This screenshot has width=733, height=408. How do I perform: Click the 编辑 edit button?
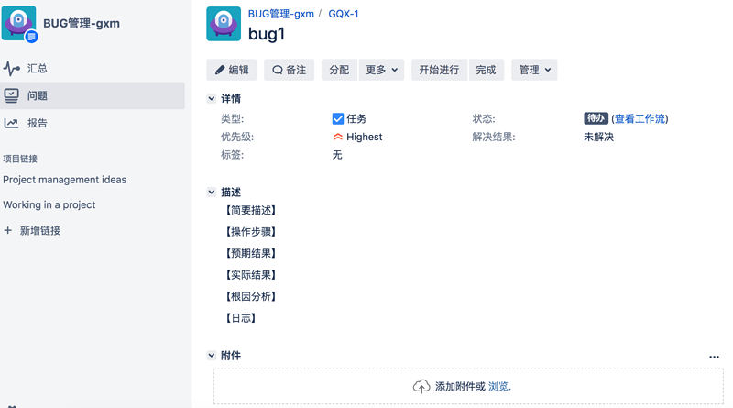pos(232,70)
